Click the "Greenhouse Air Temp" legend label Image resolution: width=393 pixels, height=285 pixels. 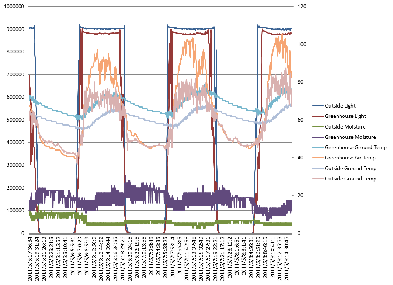coord(350,158)
